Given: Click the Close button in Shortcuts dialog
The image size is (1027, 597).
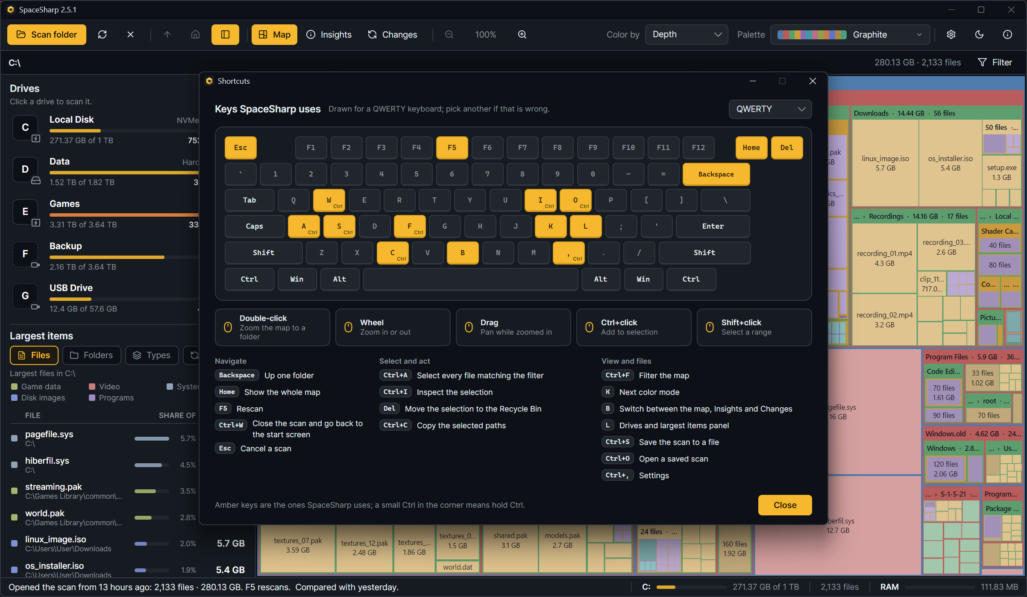Looking at the screenshot, I should (785, 505).
